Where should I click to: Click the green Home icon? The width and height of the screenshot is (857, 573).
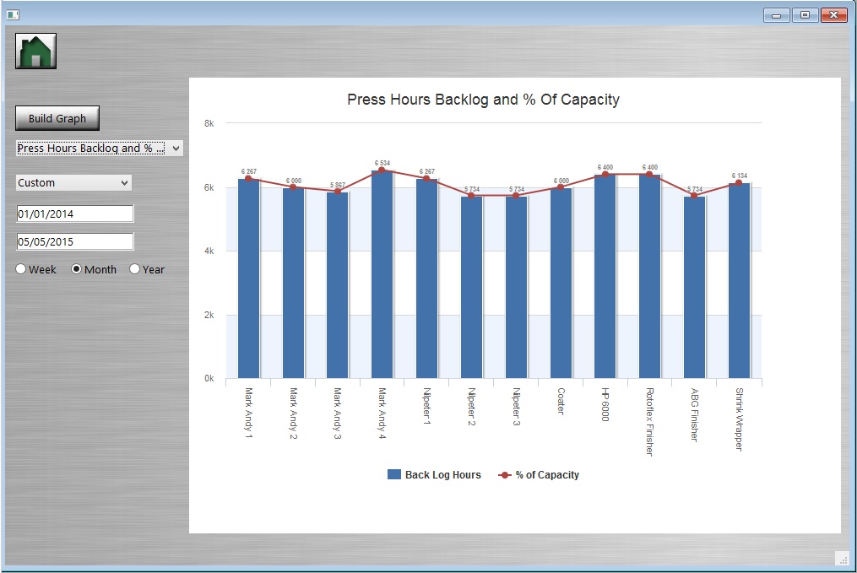pyautogui.click(x=35, y=51)
